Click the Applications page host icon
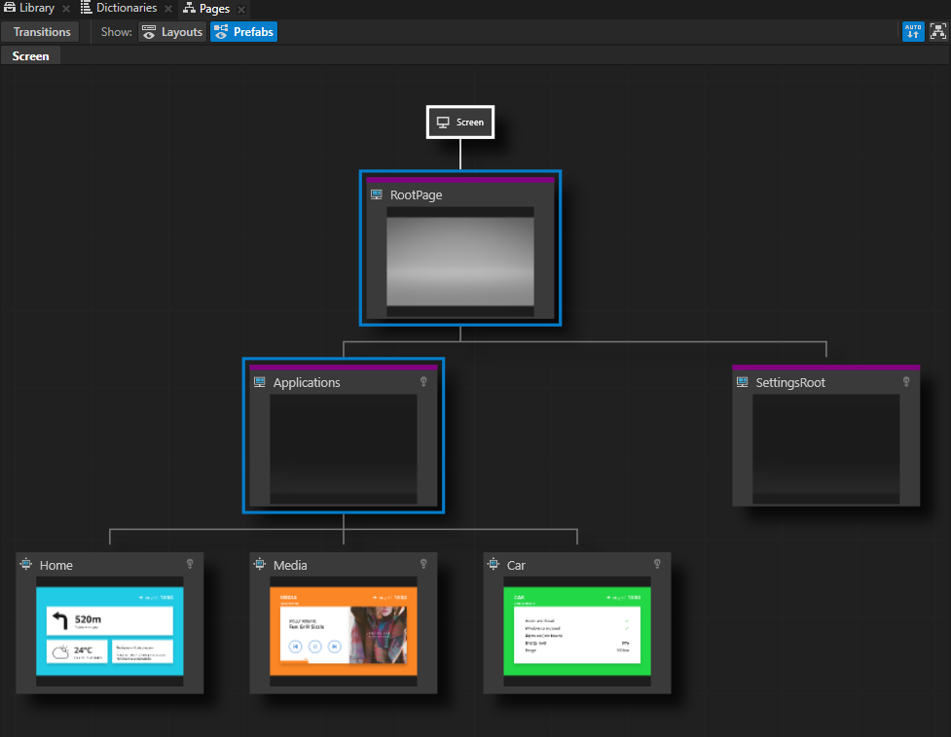The image size is (951, 737). point(260,383)
